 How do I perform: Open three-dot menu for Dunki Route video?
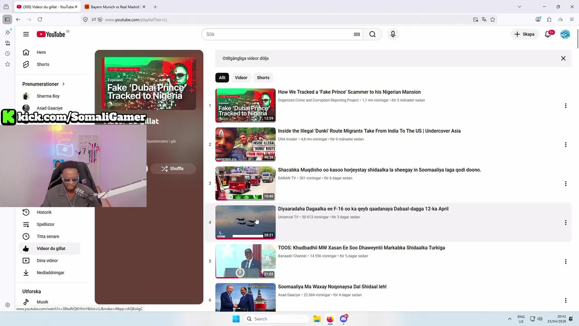565,145
